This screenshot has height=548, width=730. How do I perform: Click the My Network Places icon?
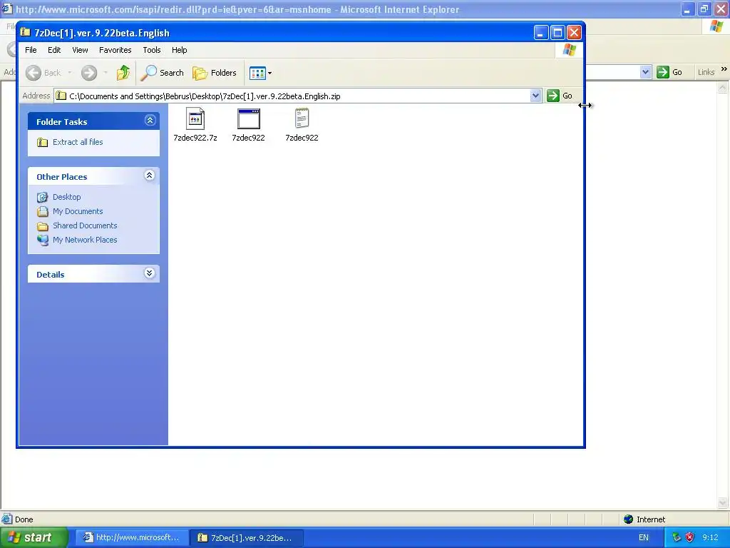click(x=42, y=240)
